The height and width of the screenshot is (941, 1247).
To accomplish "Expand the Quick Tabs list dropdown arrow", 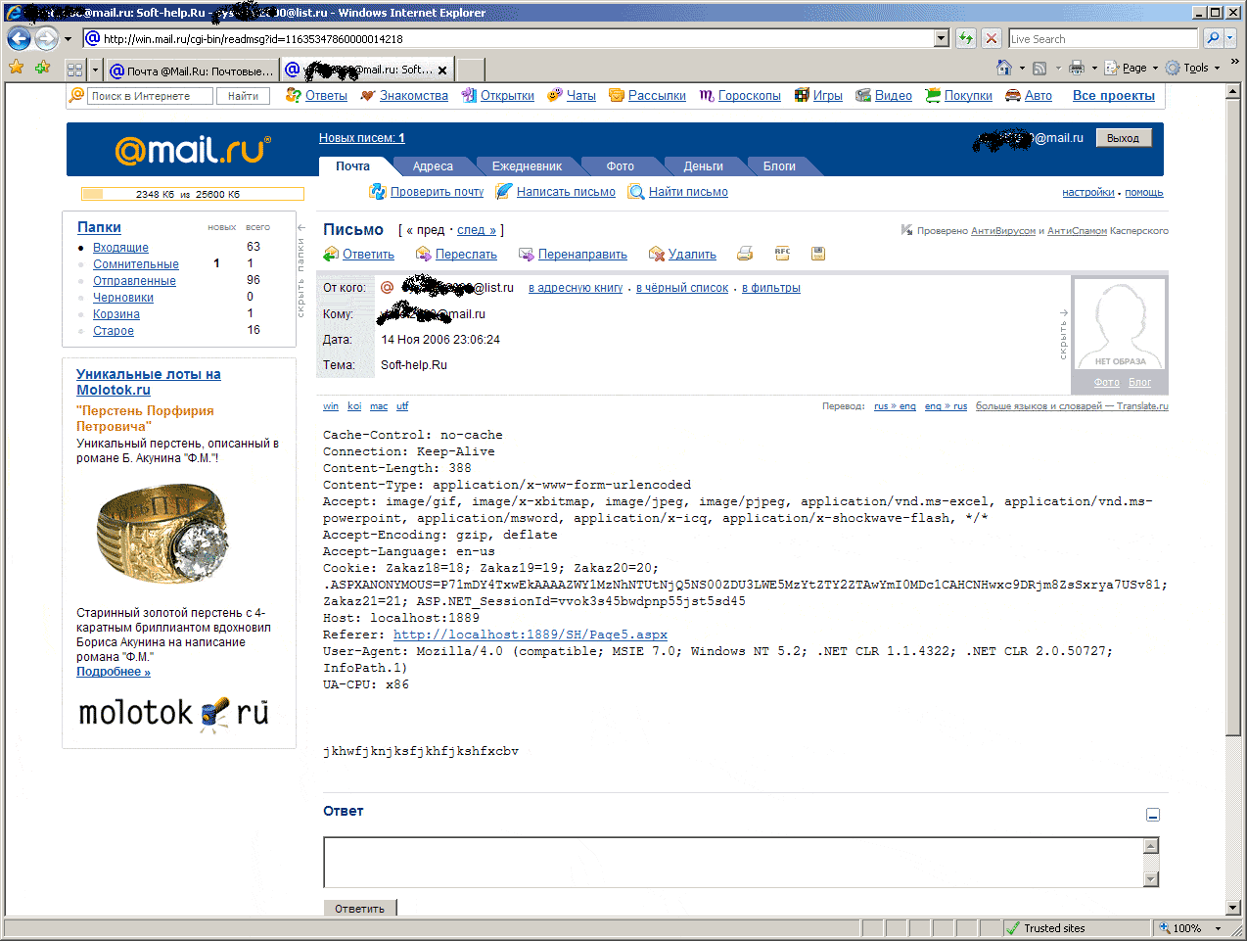I will click(95, 70).
